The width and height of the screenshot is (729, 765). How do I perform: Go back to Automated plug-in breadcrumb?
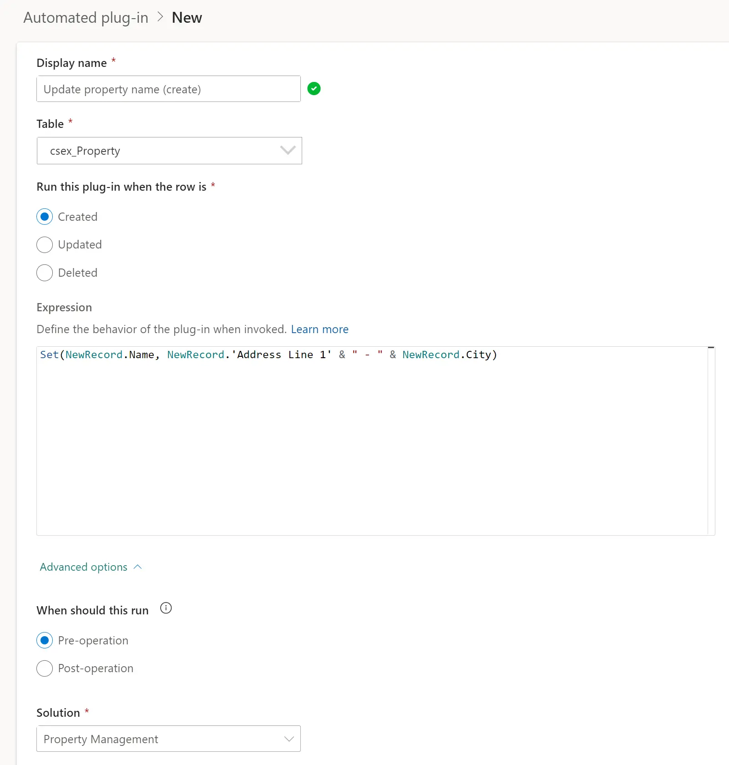tap(86, 18)
